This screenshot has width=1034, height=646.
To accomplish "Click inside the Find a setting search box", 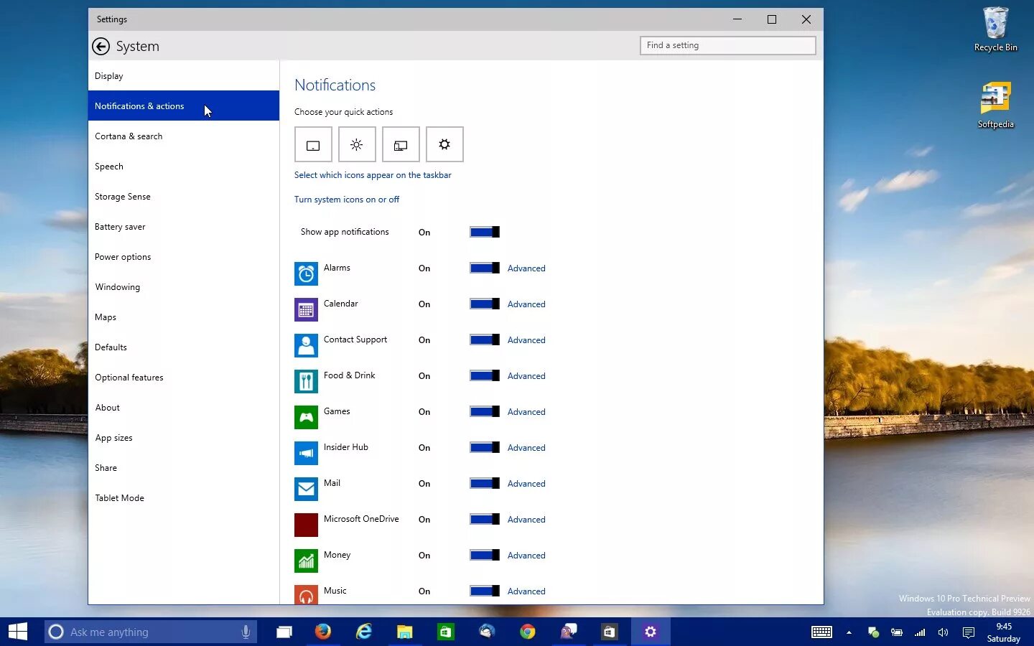I will pyautogui.click(x=727, y=45).
